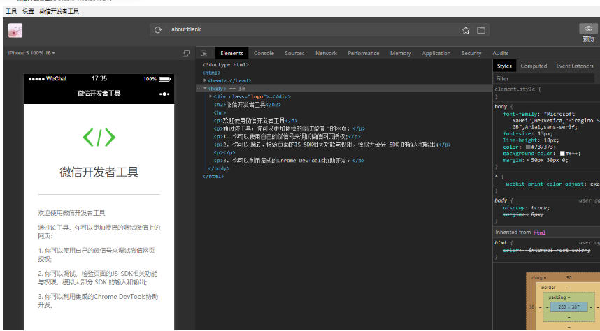
Task: Switch to the Security tab
Action: point(471,53)
